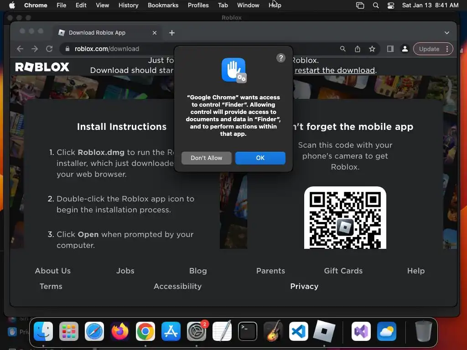Launch GarageBand from the Dock

(273, 331)
